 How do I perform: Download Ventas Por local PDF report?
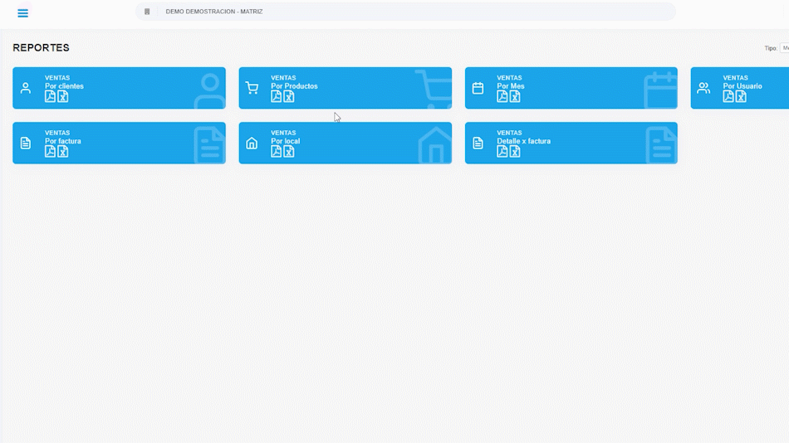[x=277, y=151]
